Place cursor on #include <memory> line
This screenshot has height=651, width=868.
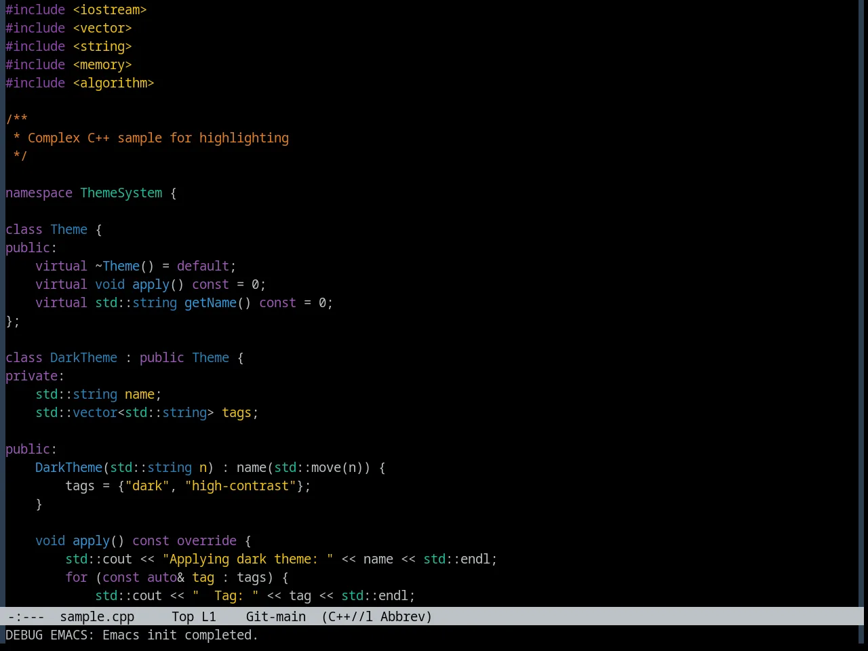(x=68, y=64)
